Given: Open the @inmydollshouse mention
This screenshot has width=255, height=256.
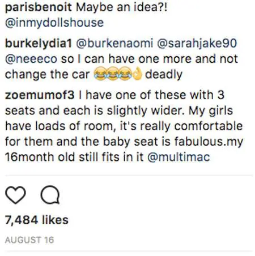Looking at the screenshot, I should [54, 23].
